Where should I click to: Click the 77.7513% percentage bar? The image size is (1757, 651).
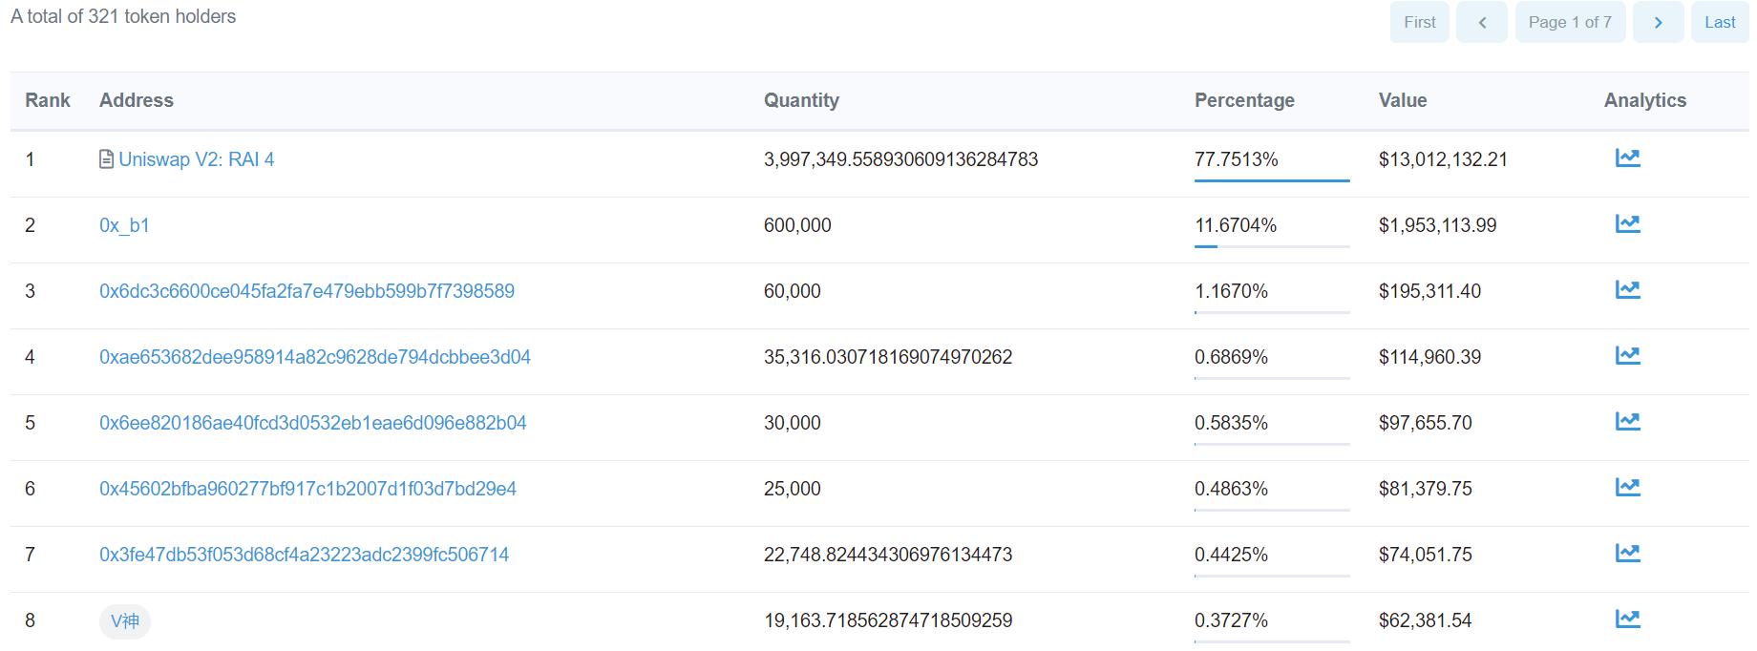pyautogui.click(x=1271, y=179)
